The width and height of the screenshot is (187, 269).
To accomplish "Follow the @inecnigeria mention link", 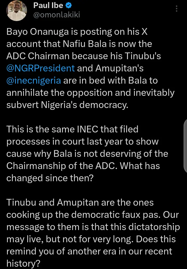I will point(34,80).
